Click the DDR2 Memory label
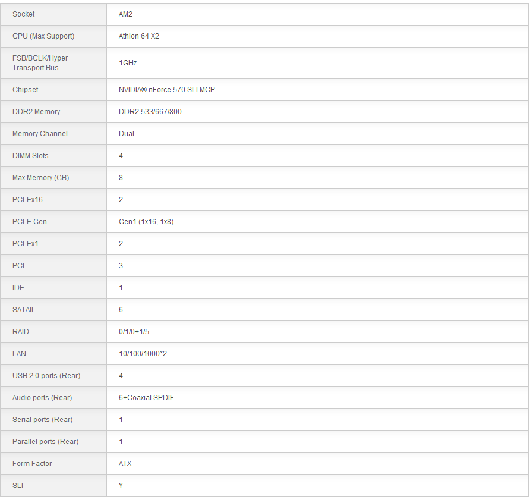 pyautogui.click(x=36, y=112)
